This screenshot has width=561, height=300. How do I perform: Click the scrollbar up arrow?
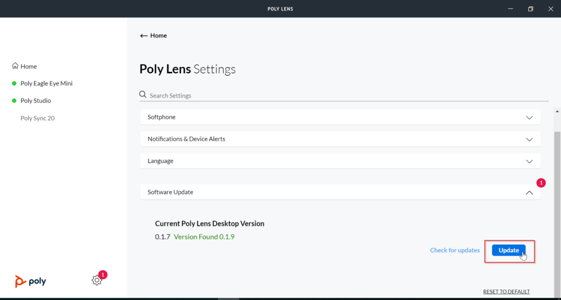pyautogui.click(x=557, y=111)
